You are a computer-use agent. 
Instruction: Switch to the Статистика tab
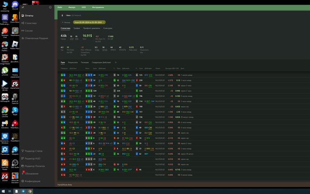(66, 28)
